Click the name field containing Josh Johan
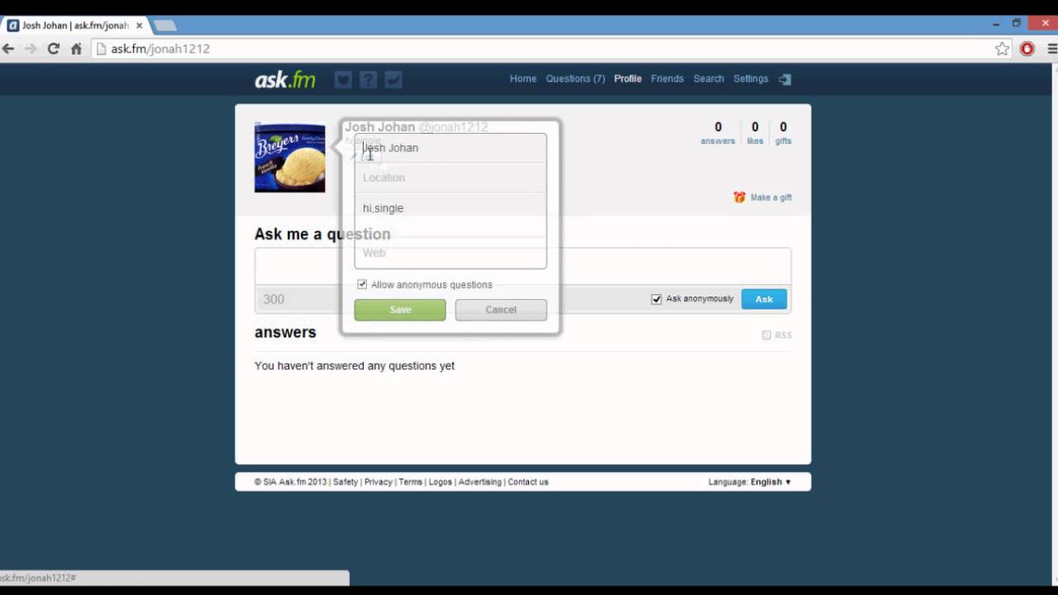This screenshot has height=595, width=1058. pos(450,148)
